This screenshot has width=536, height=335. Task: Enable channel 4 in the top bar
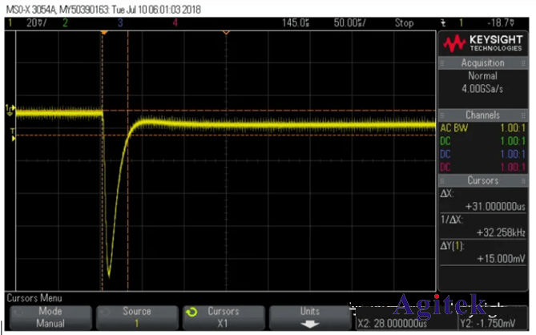(x=174, y=23)
